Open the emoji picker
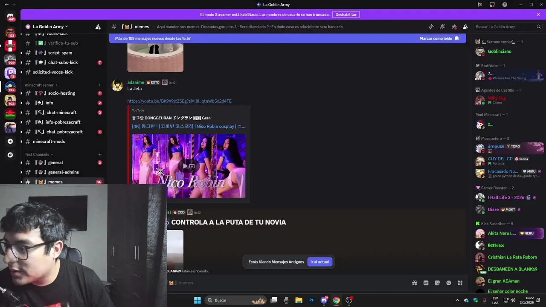This screenshot has height=307, width=546. tap(449, 283)
